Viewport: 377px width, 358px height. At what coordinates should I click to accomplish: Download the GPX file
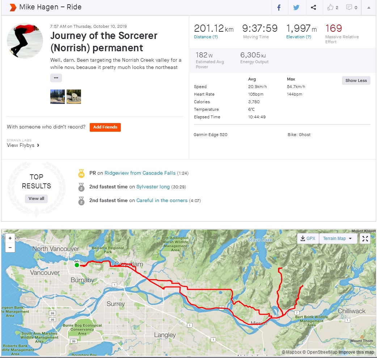coord(308,239)
